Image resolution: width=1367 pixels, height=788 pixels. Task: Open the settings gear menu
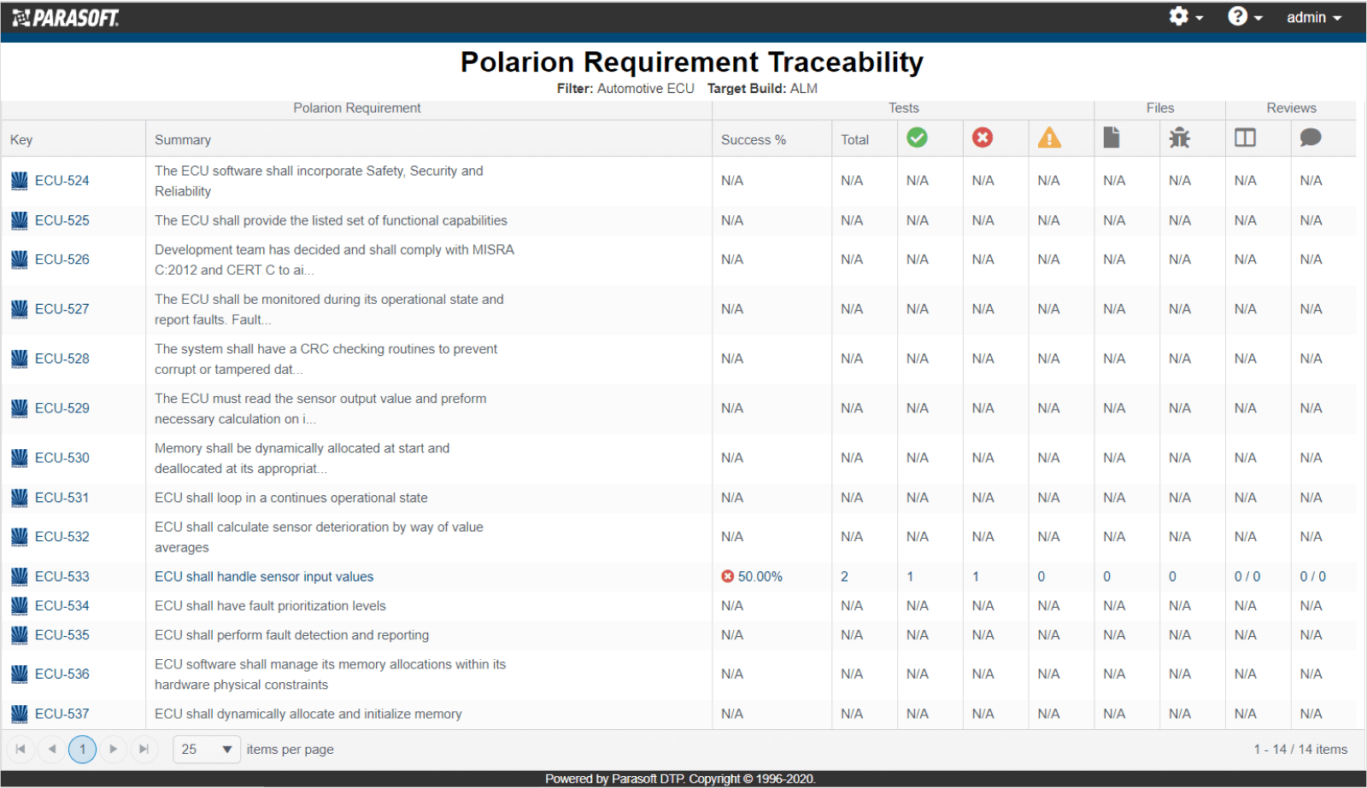pos(1179,16)
